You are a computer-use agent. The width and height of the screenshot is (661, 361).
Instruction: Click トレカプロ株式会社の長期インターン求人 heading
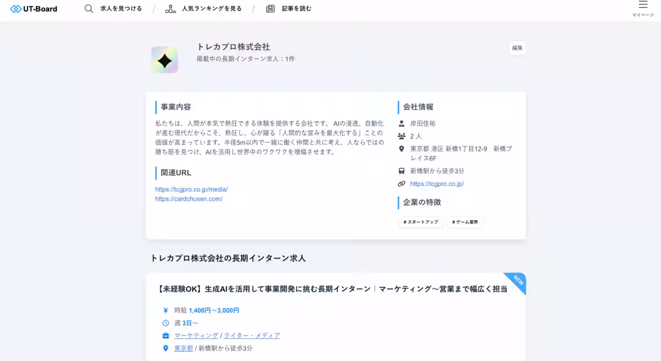pos(228,258)
